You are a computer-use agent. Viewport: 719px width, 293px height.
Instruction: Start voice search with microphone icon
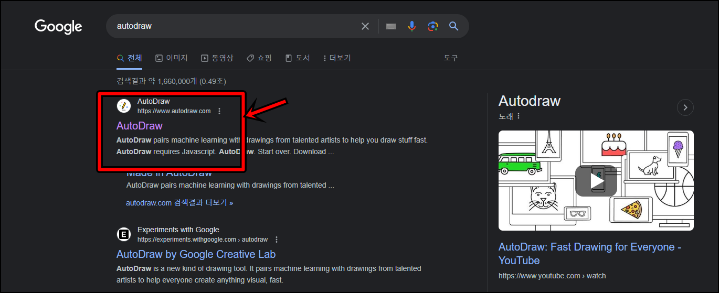pos(412,26)
